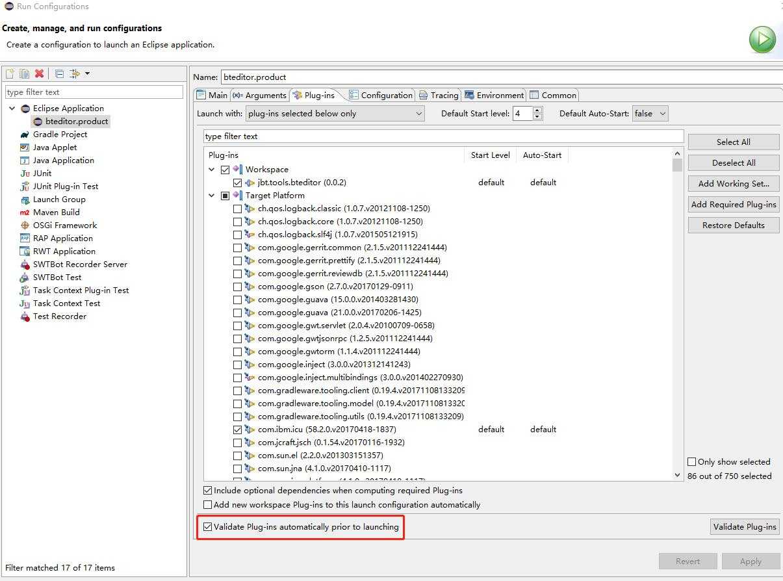Select the Test Recorder entry
Screen dimensions: 783x581
tap(59, 316)
